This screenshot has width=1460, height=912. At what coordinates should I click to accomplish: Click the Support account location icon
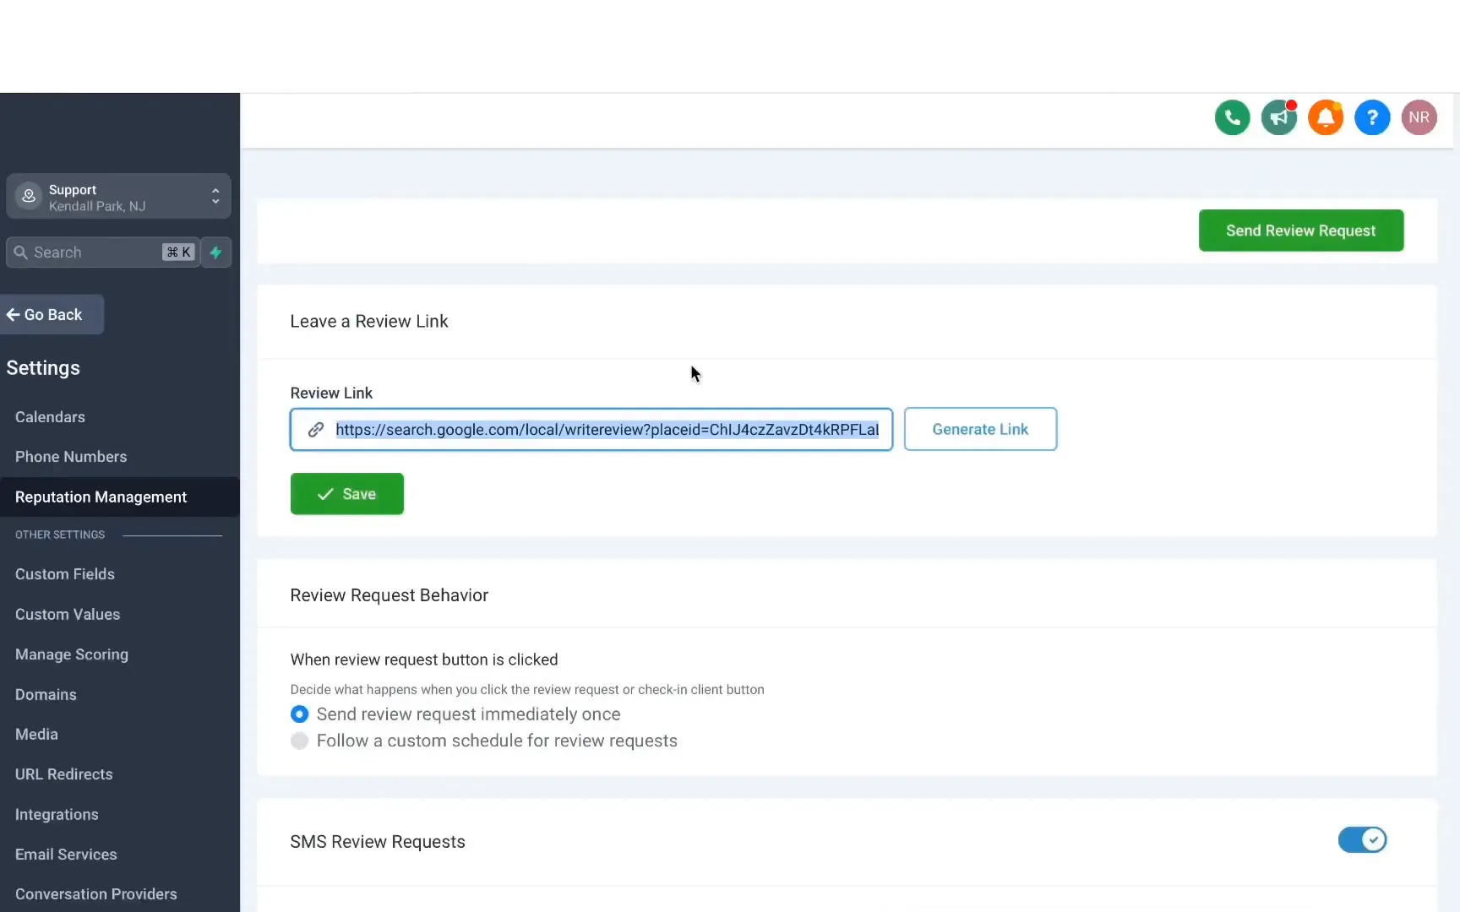tap(29, 196)
